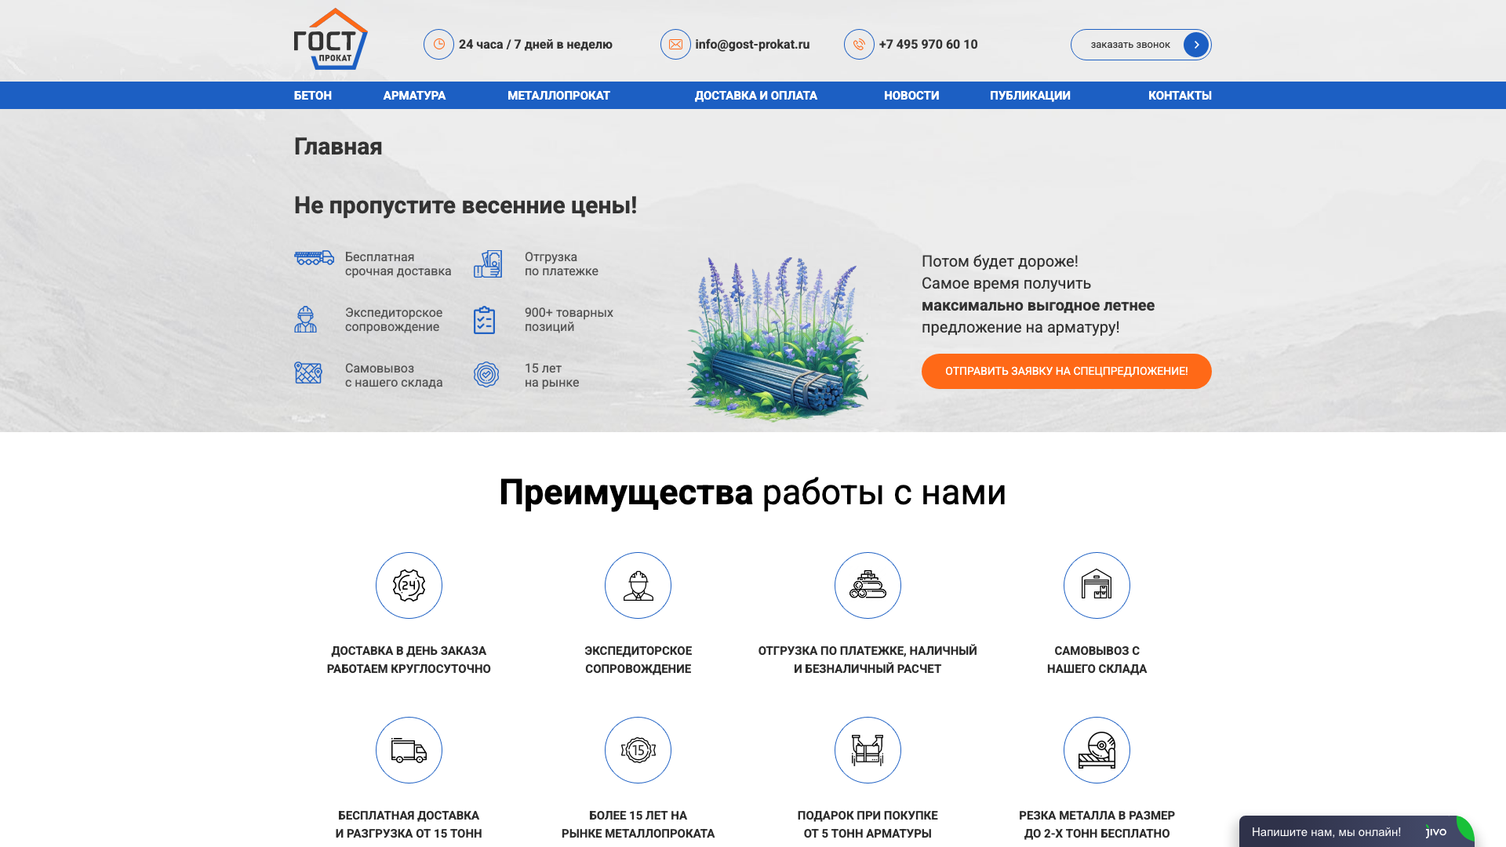This screenshot has width=1506, height=847.
Task: Click Потом будет дороже text
Action: point(1000,262)
